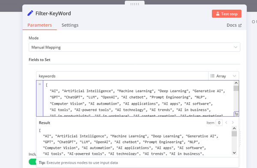Click the keywords field name input
This screenshot has height=168, width=257.
(122, 76)
